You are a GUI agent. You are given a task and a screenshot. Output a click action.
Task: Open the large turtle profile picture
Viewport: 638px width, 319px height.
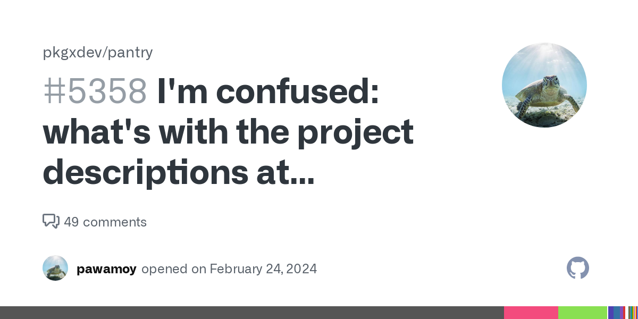coord(544,85)
